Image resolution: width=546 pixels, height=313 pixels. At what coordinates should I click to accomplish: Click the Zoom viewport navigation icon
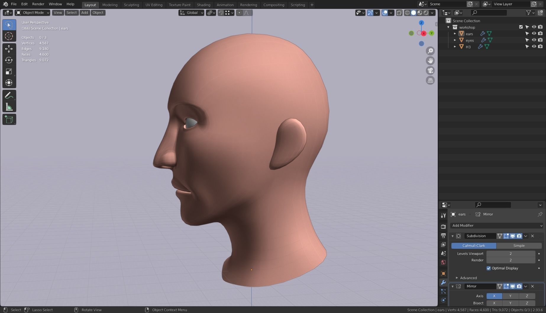pos(430,51)
